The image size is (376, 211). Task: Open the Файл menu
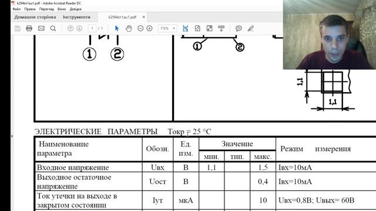coord(16,9)
